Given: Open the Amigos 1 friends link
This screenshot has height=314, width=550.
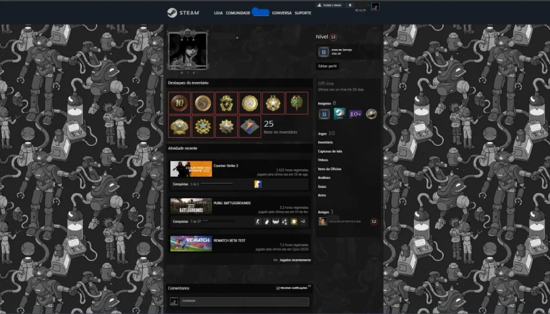Looking at the screenshot, I should [x=325, y=212].
